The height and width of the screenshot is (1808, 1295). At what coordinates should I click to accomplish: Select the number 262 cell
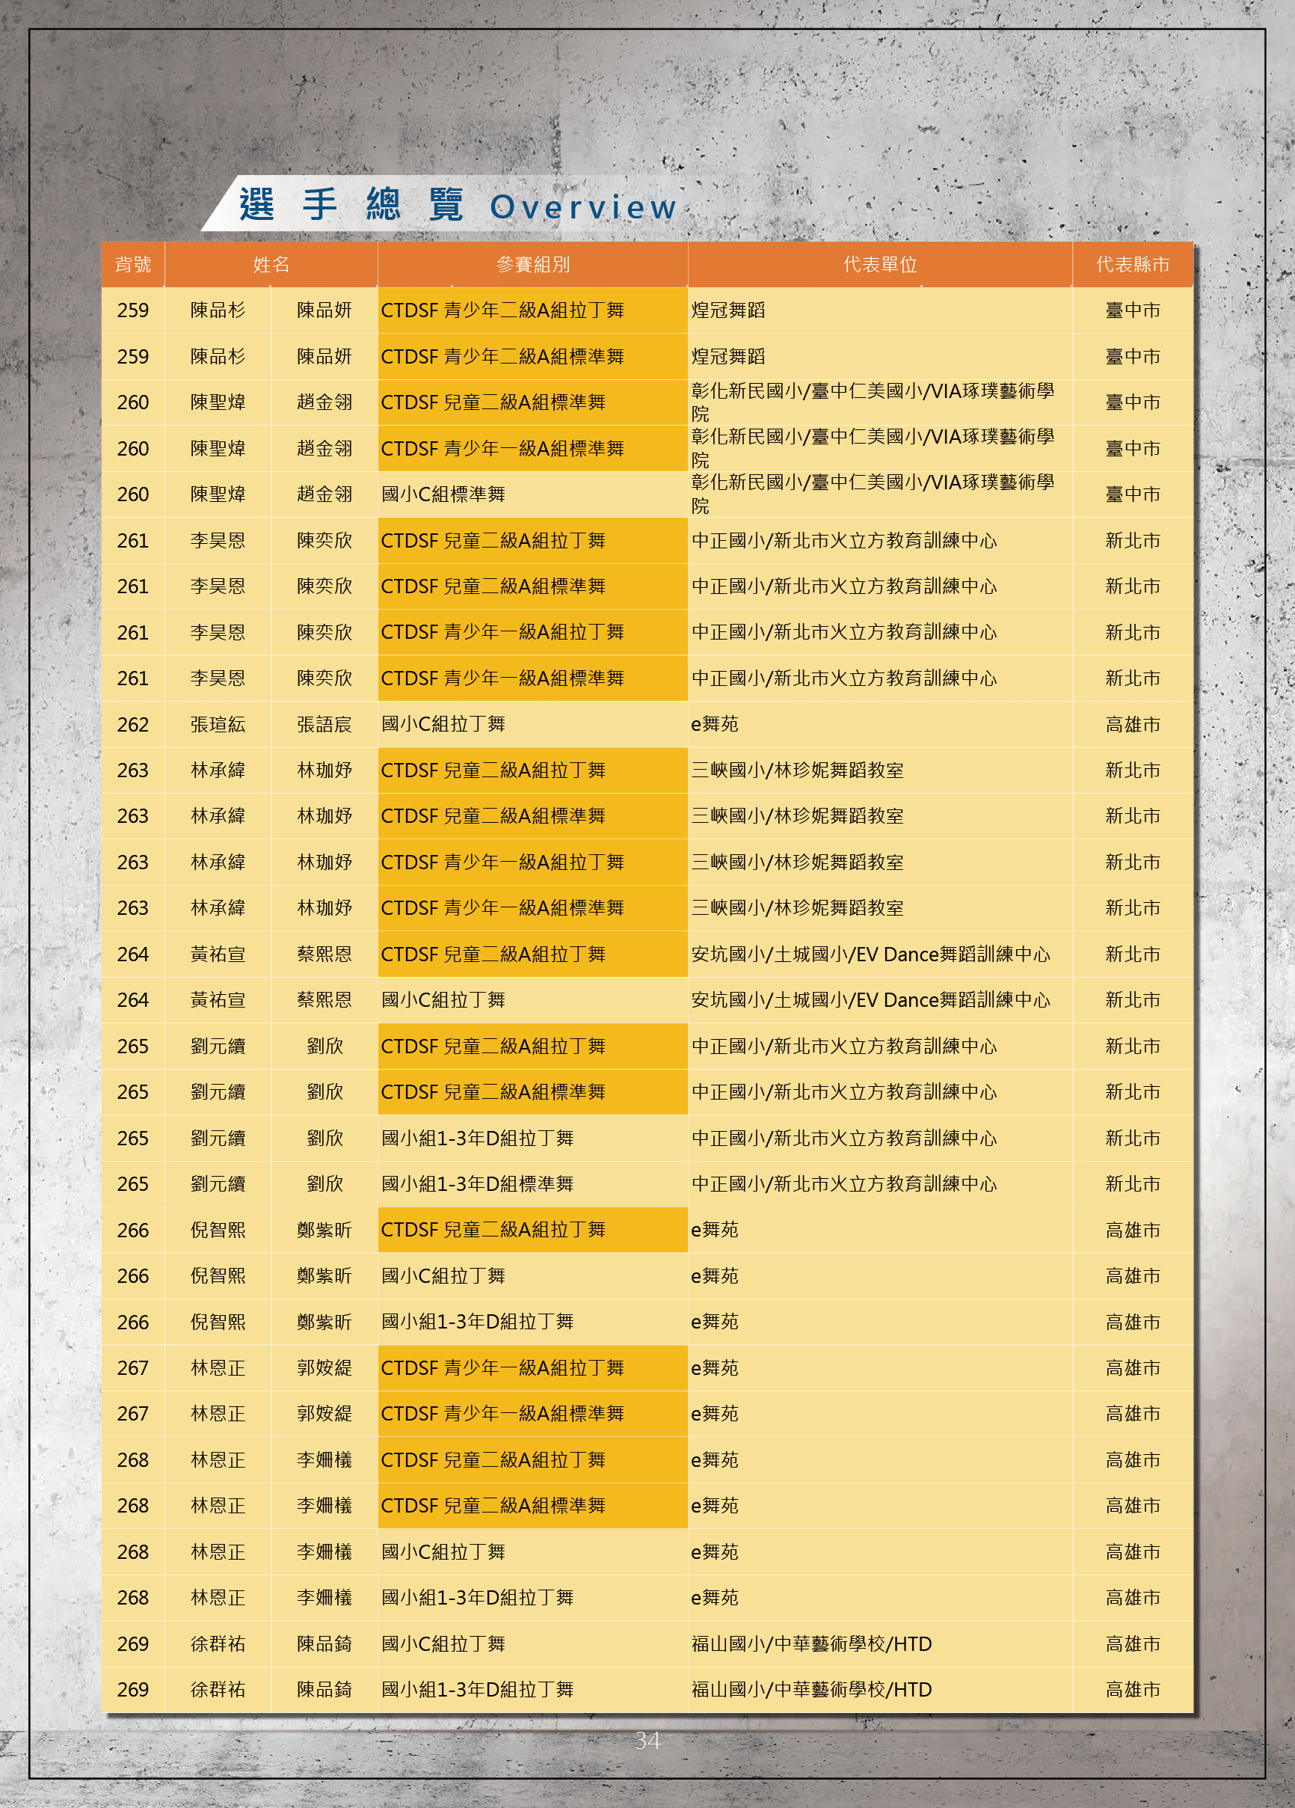point(133,725)
